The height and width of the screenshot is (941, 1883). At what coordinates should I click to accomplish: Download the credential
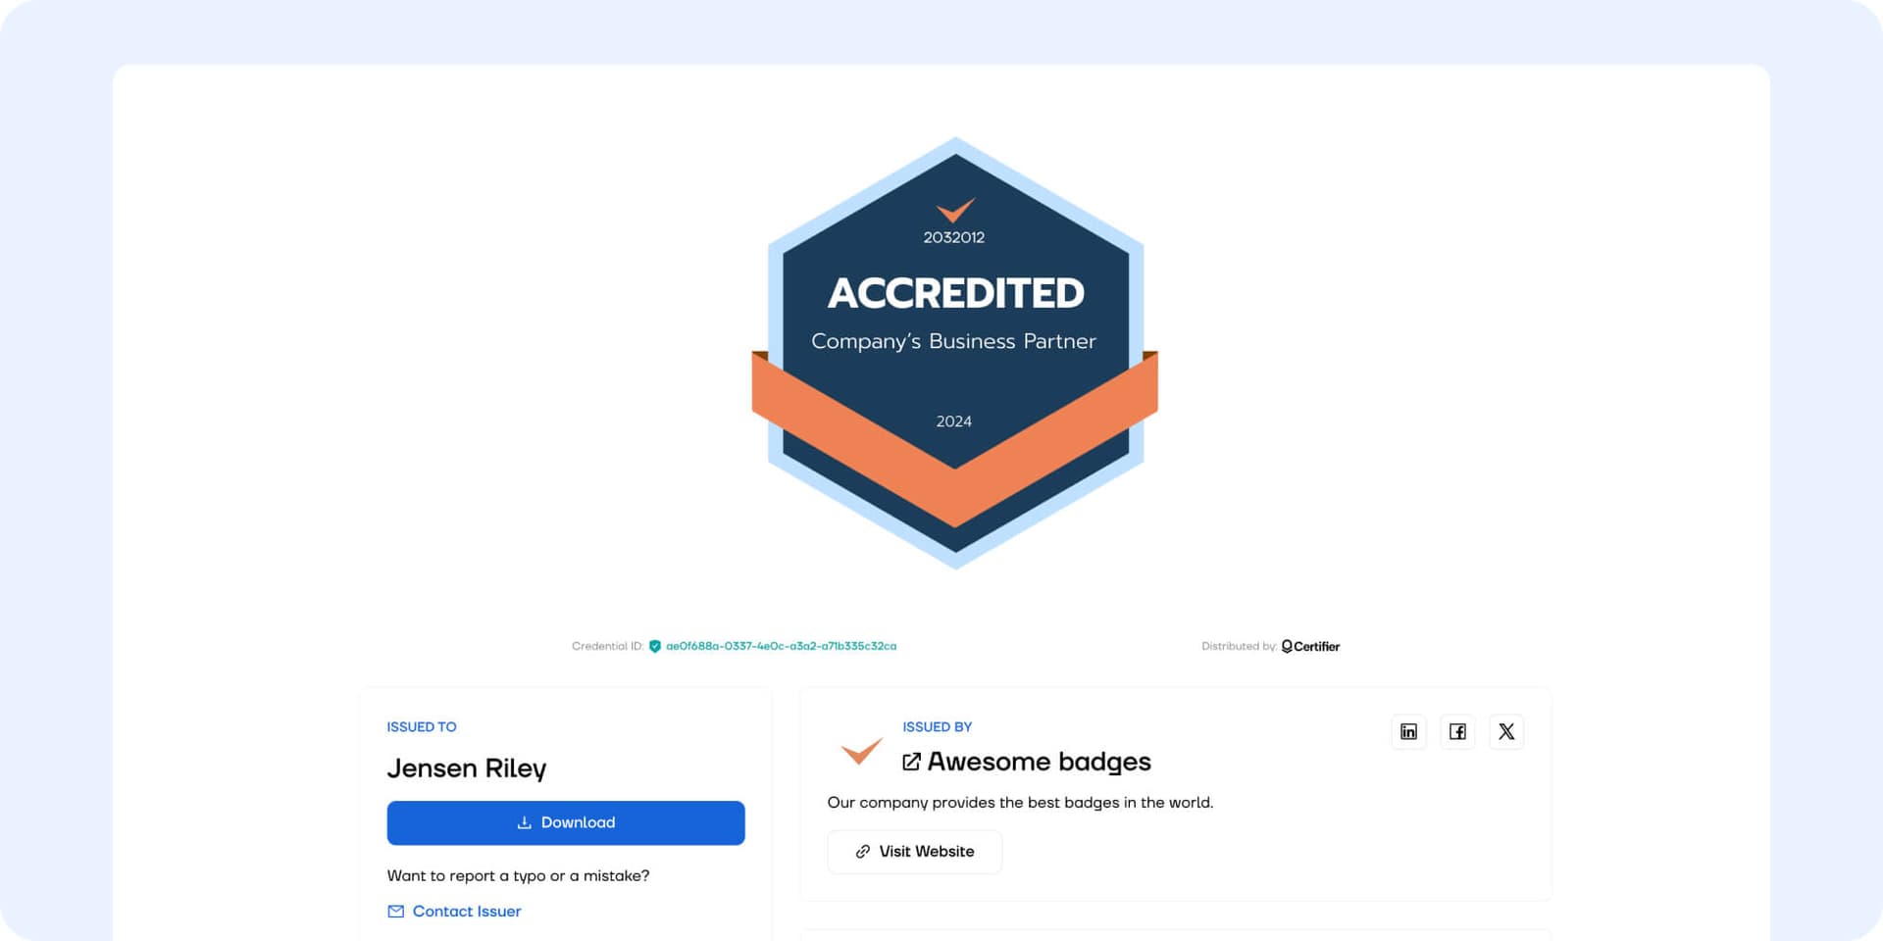(x=566, y=823)
